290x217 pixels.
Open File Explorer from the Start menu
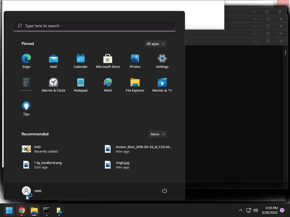tap(135, 85)
